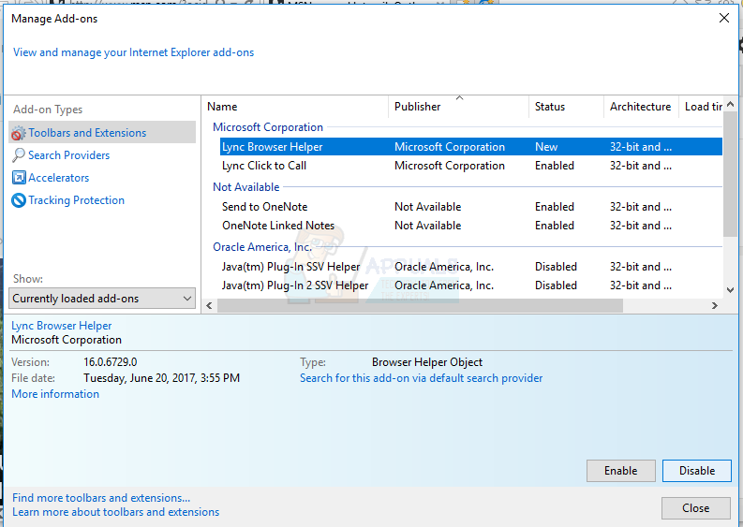Click the Architecture column header
The width and height of the screenshot is (743, 527).
pos(640,107)
